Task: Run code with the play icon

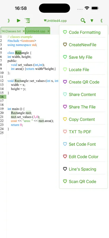Action: tap(19, 21)
